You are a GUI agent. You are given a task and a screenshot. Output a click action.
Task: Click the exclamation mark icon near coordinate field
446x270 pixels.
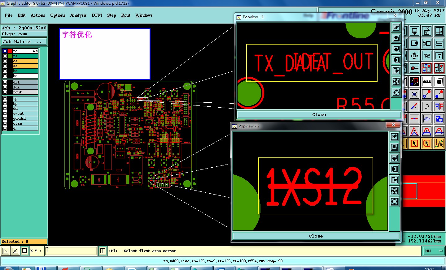103,251
